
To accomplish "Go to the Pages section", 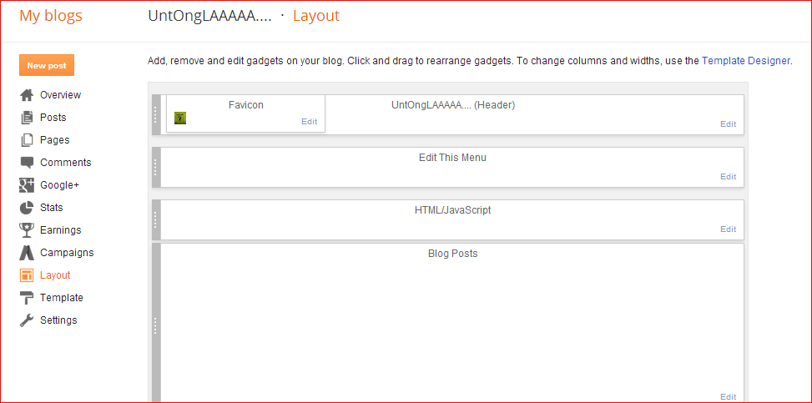I will [55, 140].
